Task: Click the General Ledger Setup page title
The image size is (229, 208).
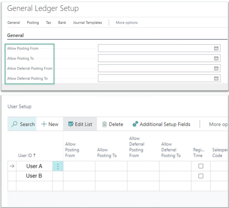Action: pyautogui.click(x=43, y=8)
